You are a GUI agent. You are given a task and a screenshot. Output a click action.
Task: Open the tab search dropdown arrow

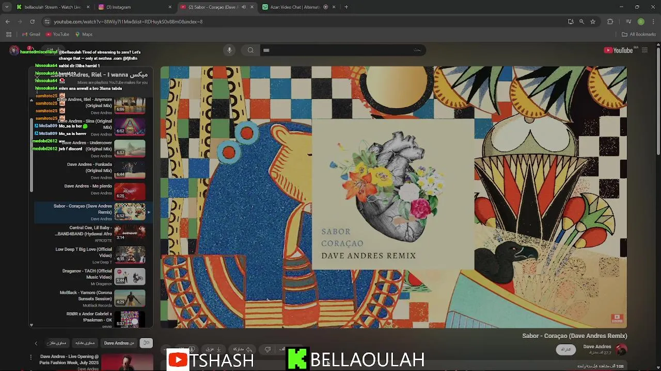[x=7, y=7]
